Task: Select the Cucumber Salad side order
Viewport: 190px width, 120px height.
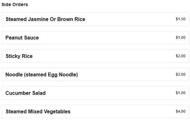Action: (x=95, y=93)
